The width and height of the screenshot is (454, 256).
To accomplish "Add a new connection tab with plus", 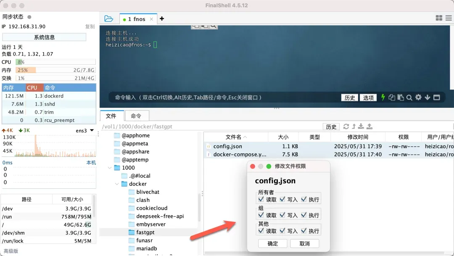I will (x=162, y=19).
